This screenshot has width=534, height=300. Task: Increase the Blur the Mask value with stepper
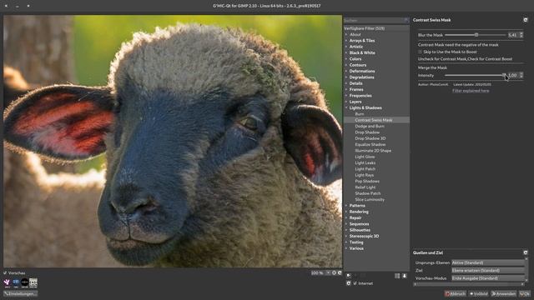click(x=521, y=33)
